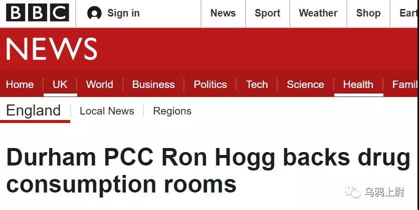Click the Sign in user avatar icon
The image size is (419, 210).
click(x=94, y=13)
